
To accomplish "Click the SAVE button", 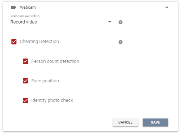I will click(x=155, y=122).
